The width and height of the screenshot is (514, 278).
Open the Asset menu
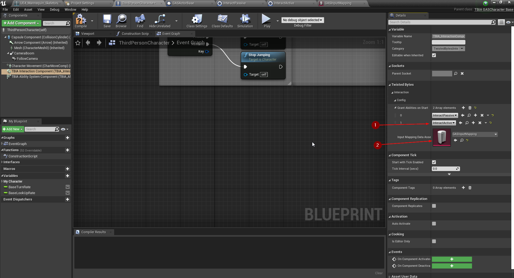coord(28,10)
